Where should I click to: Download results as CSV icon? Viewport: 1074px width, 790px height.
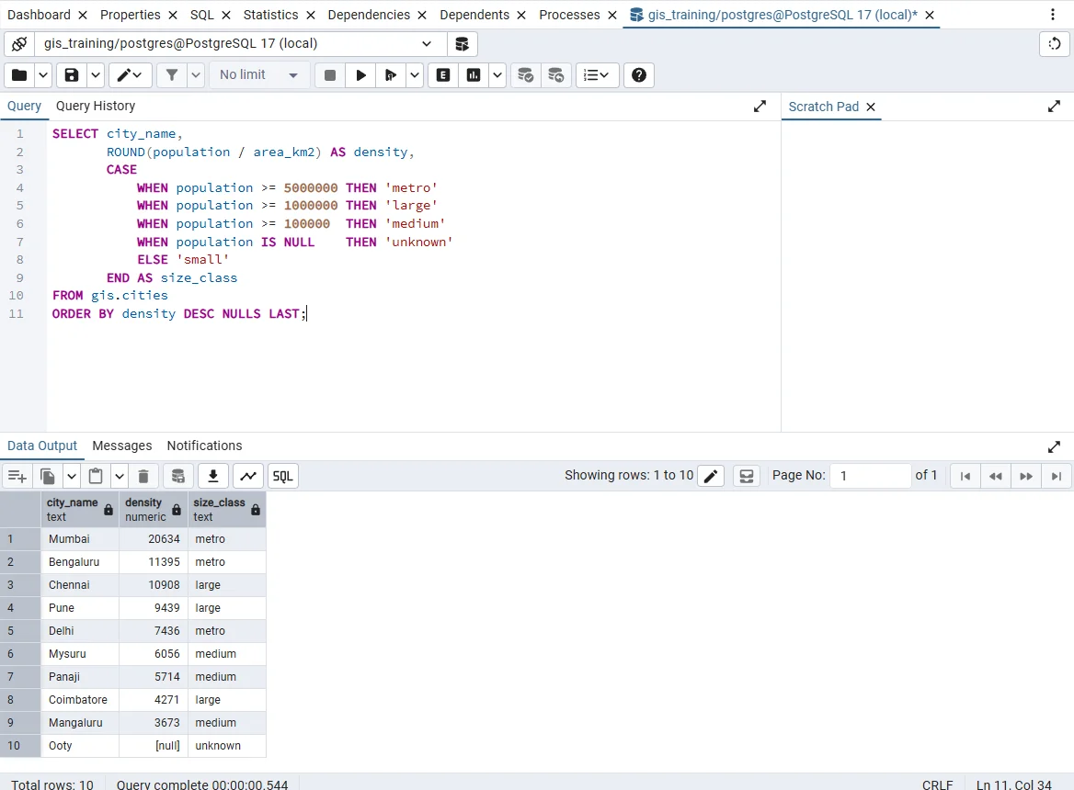coord(213,476)
